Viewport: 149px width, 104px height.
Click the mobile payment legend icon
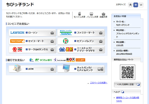coord(79,14)
